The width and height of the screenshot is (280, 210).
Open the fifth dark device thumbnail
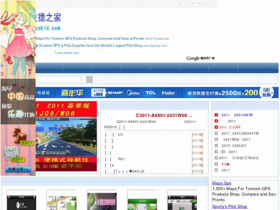tap(182, 202)
